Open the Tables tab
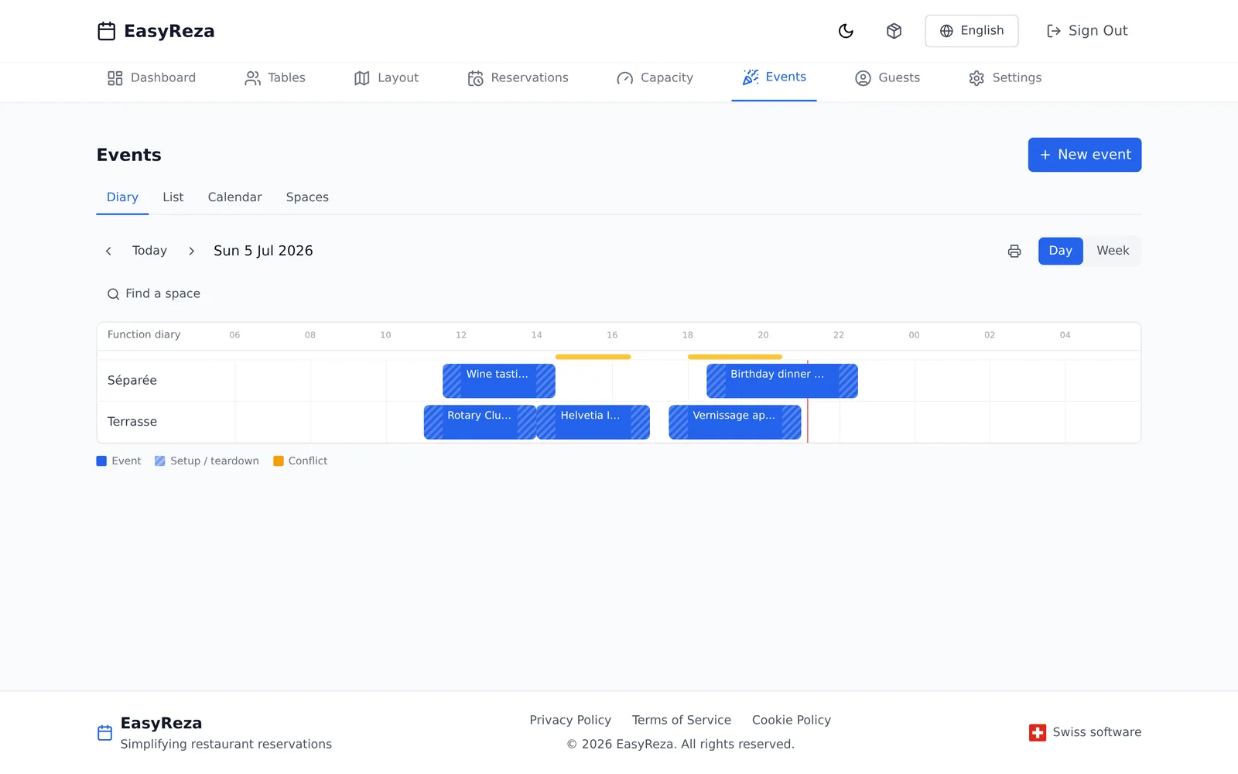 click(x=275, y=77)
